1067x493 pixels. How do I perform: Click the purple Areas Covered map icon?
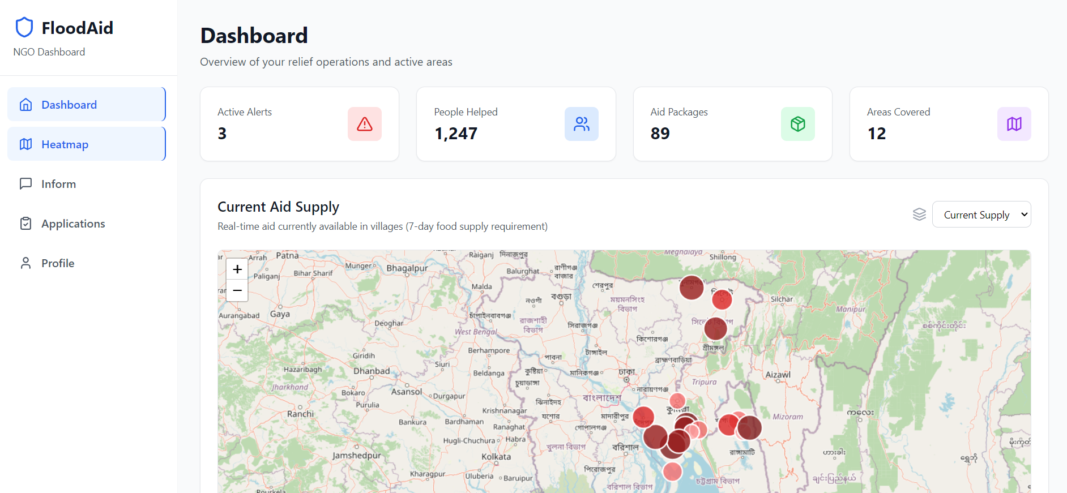tap(1014, 124)
